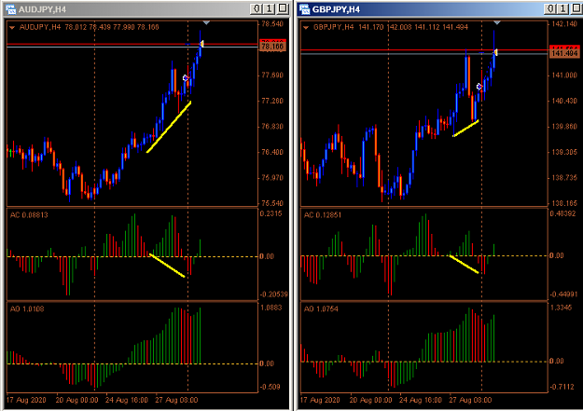Click the AUDJPY,H4 window title text
The width and height of the screenshot is (583, 411).
click(42, 9)
